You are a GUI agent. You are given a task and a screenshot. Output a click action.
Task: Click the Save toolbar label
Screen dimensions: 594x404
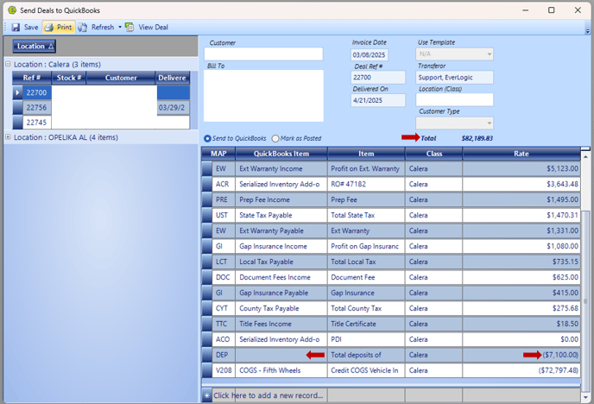pos(31,28)
